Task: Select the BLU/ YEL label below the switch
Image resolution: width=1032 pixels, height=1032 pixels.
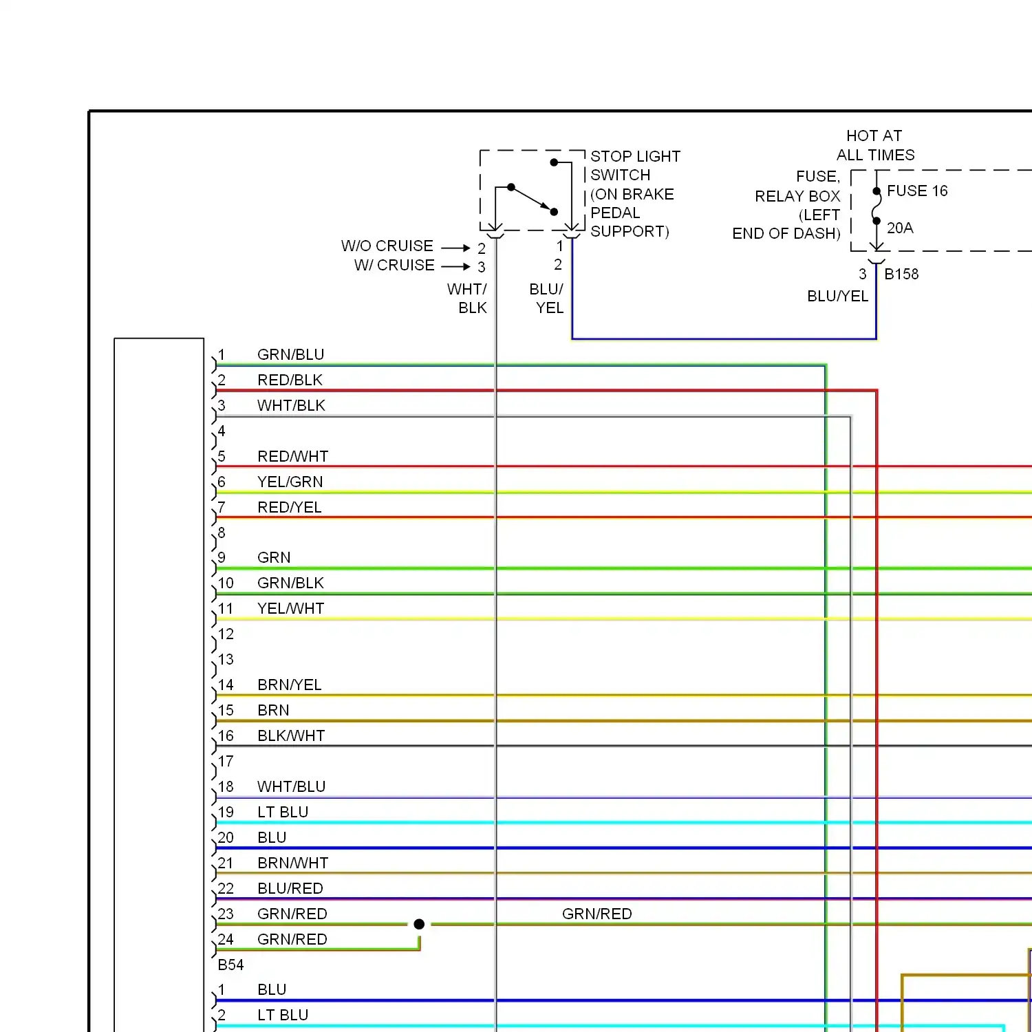Action: (x=547, y=299)
